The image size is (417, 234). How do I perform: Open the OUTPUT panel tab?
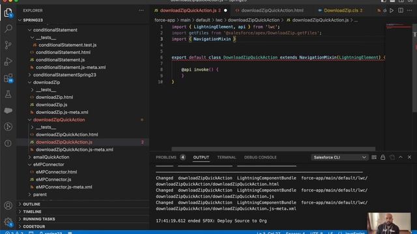coord(201,157)
